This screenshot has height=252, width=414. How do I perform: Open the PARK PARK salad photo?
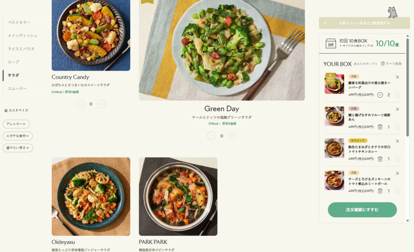point(178,197)
